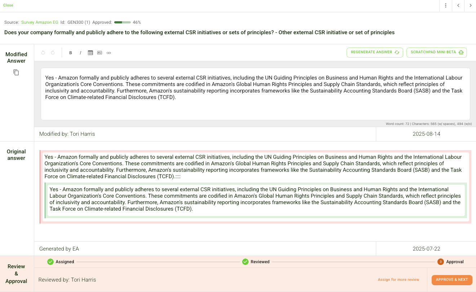The height and width of the screenshot is (292, 476).
Task: Click the modified date 2025-08-14
Action: click(426, 134)
